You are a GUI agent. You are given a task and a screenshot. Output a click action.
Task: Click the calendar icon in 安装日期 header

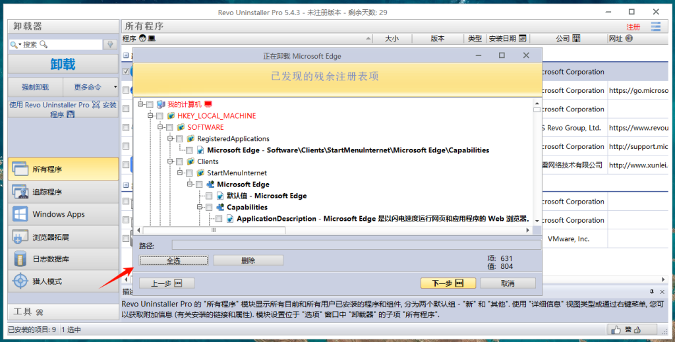(523, 39)
